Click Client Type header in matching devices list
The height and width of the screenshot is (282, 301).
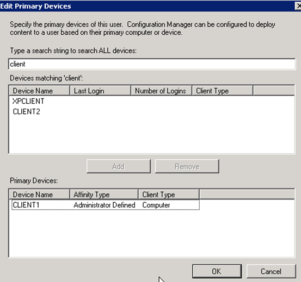pyautogui.click(x=222, y=91)
